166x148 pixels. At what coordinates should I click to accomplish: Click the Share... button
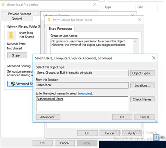point(17,55)
